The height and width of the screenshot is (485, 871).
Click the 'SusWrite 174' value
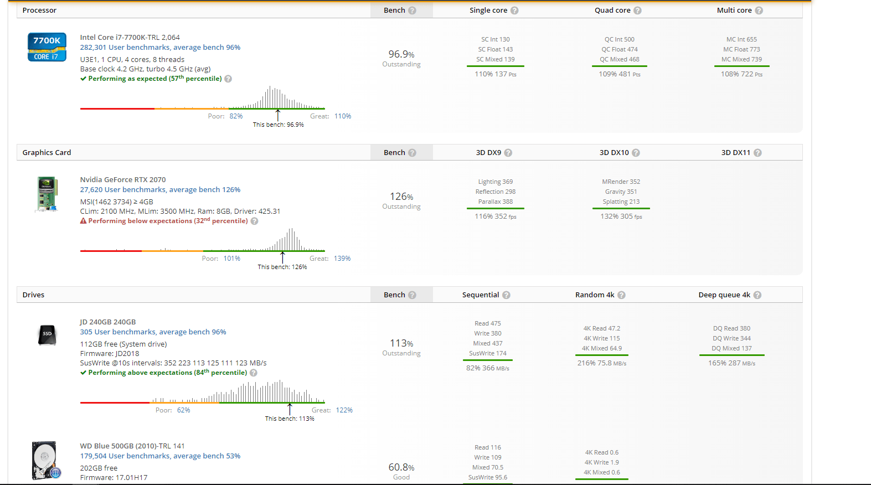tap(488, 354)
